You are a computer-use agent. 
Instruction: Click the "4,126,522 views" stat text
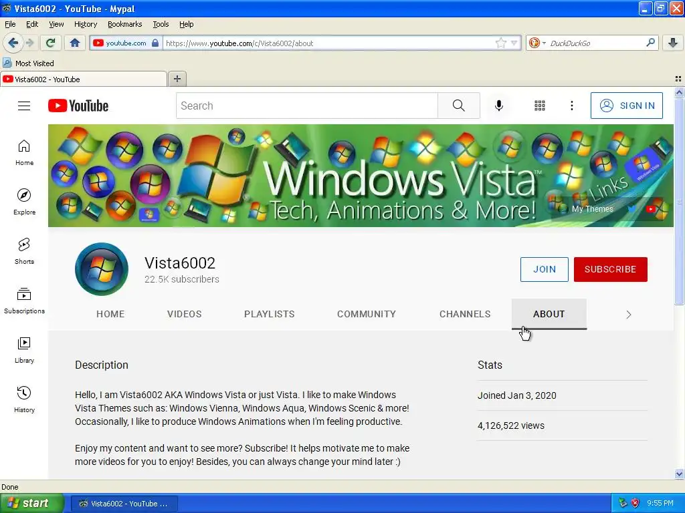510,425
